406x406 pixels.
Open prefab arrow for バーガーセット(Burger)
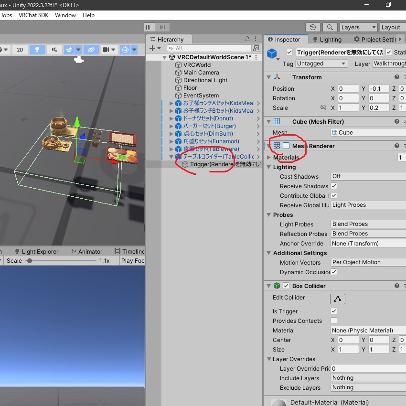pos(258,126)
